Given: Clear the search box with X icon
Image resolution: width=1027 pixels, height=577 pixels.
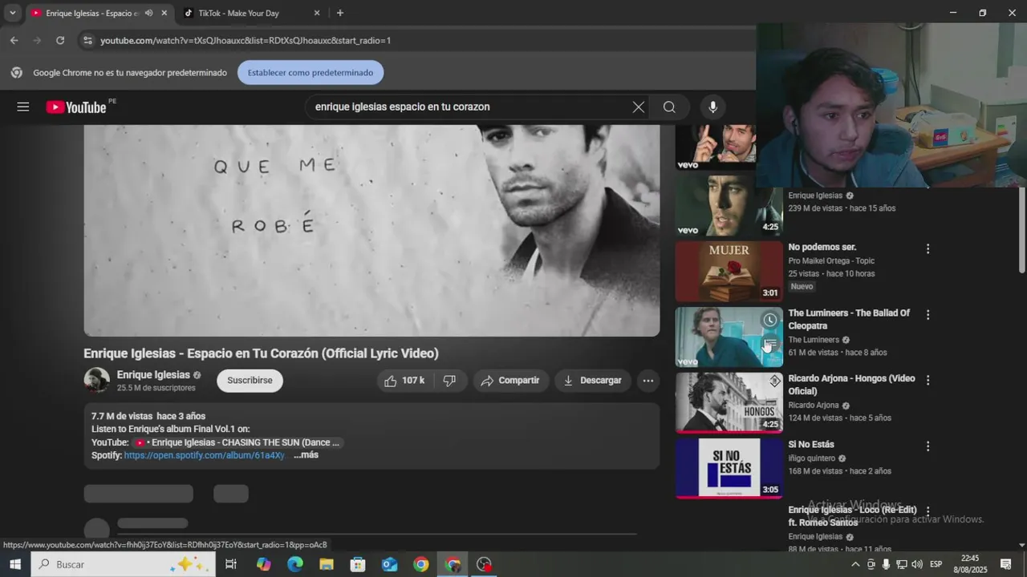Looking at the screenshot, I should [638, 107].
